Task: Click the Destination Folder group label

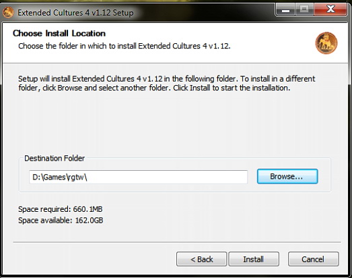Action: [x=55, y=159]
